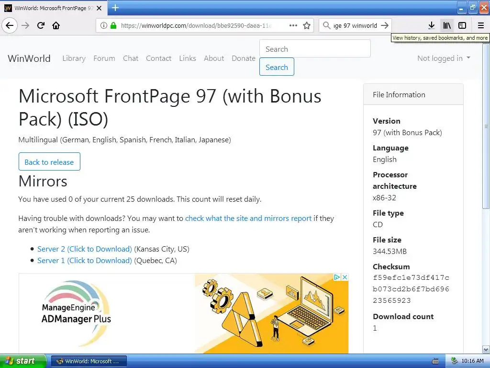The image size is (490, 368).
Task: Click the AdChoices icon on the ad
Action: [337, 277]
